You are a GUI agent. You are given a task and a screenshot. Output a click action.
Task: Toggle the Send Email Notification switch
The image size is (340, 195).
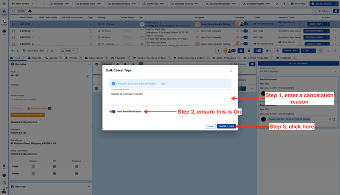click(x=112, y=111)
